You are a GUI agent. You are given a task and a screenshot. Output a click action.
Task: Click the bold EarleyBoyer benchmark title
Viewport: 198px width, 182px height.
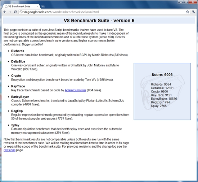click(x=20, y=97)
